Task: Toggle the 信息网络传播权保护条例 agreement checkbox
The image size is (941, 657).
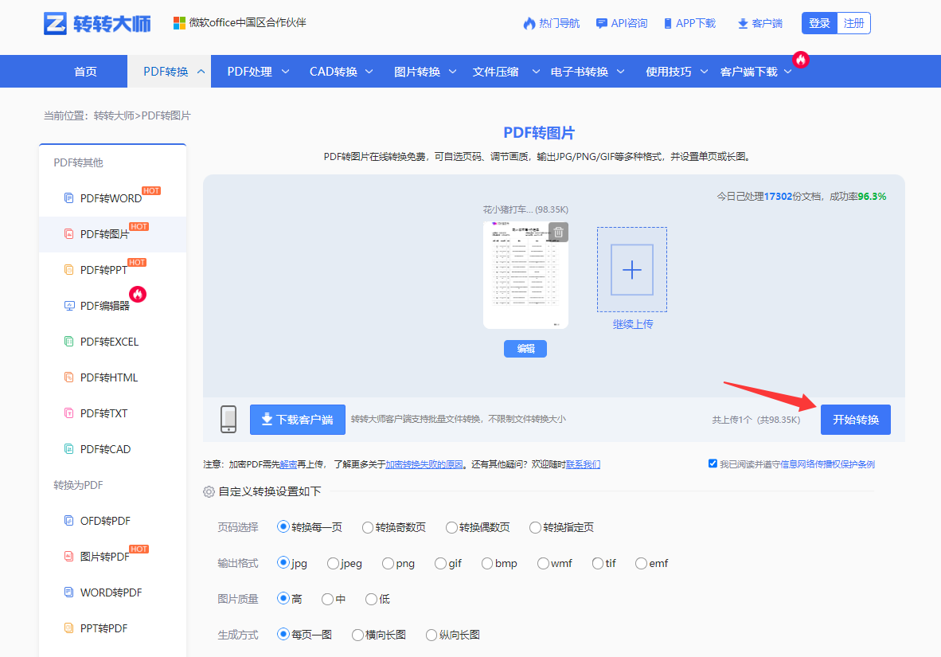Action: [713, 463]
